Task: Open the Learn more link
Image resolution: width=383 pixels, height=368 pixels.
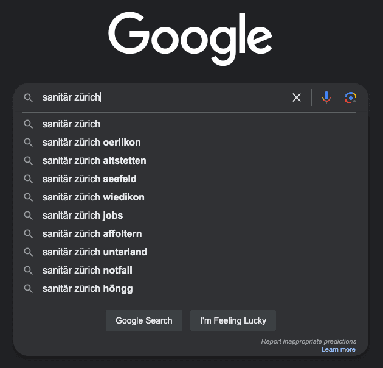Action: coord(338,350)
